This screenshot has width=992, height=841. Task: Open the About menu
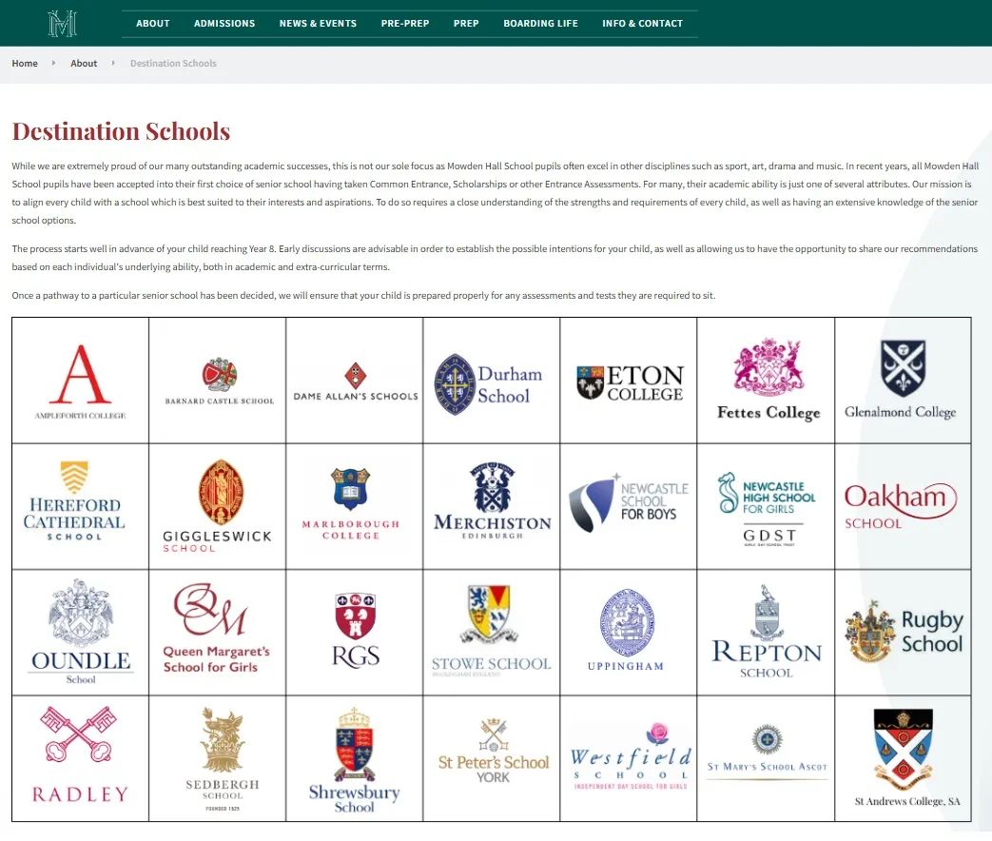[152, 24]
